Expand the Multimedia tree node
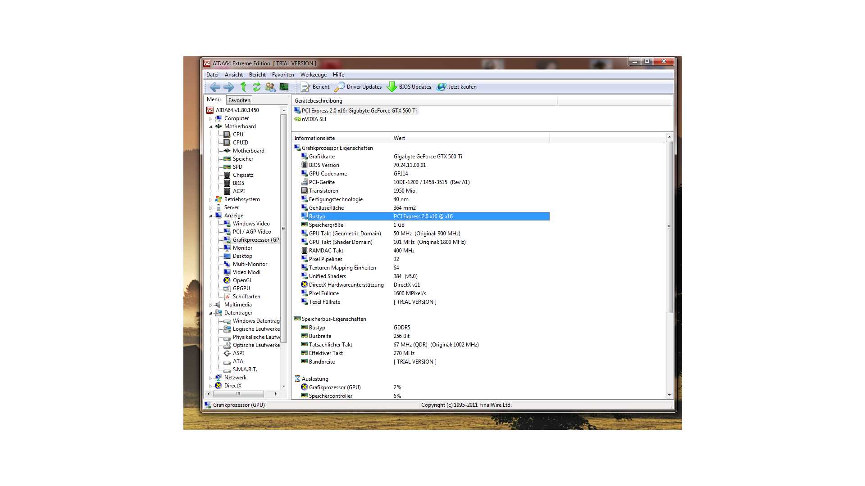The height and width of the screenshot is (486, 865). tap(210, 305)
